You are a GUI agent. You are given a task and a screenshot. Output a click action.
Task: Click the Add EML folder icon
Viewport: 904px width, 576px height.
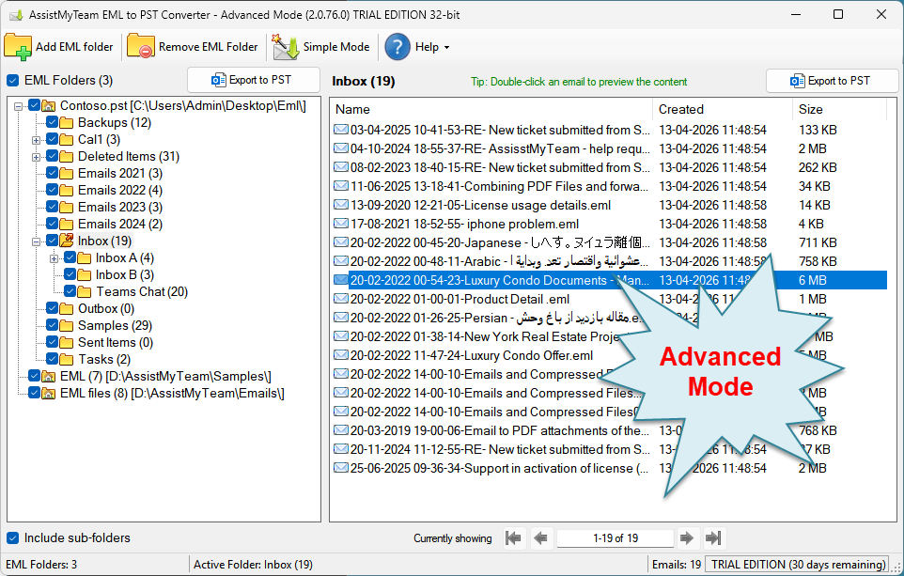tap(18, 46)
